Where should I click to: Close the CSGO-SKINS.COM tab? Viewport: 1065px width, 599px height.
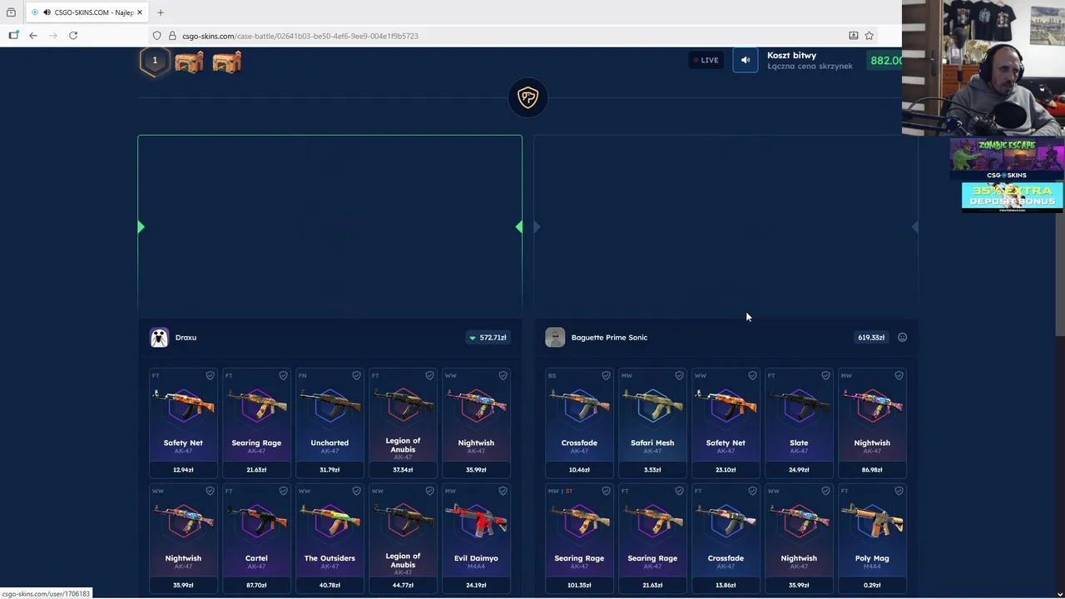point(140,12)
